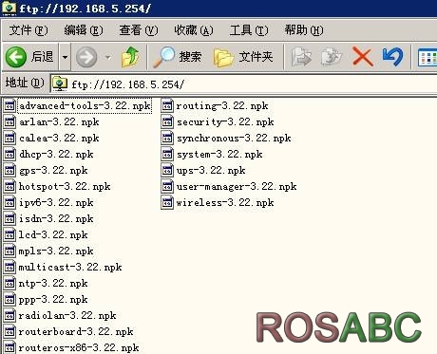Open the Search (搜索) pane
The height and width of the screenshot is (354, 437).
(177, 57)
